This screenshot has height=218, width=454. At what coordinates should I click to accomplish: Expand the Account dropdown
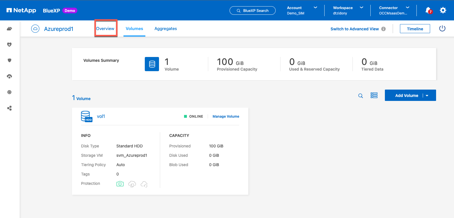pos(315,8)
